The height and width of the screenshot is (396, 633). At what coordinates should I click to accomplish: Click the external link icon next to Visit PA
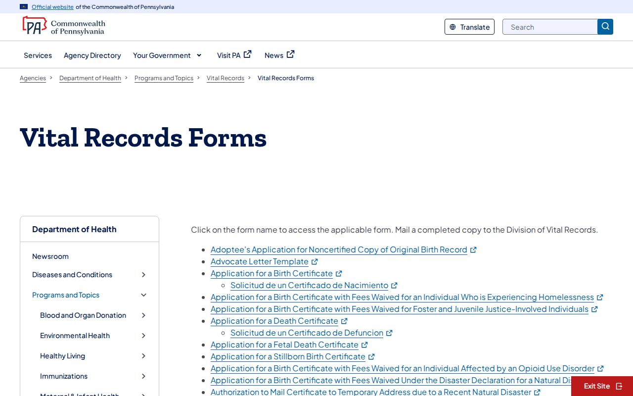tap(248, 54)
